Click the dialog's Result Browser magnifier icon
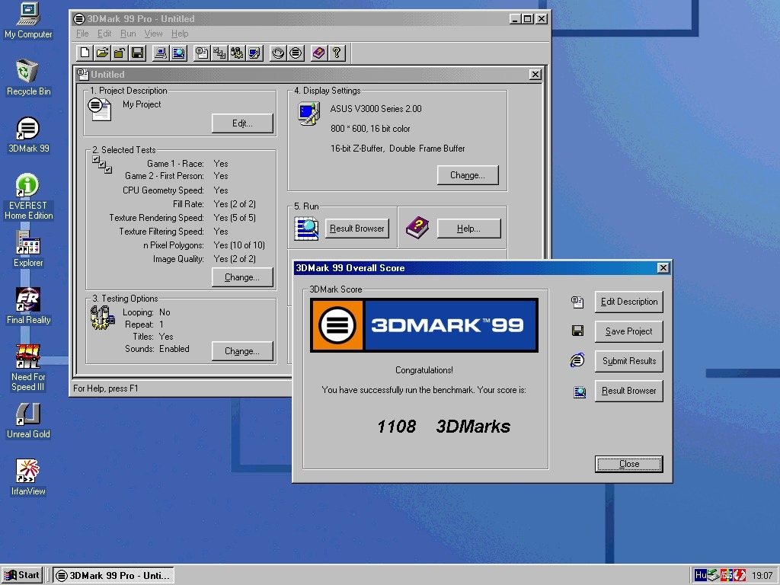The height and width of the screenshot is (585, 780). point(579,392)
